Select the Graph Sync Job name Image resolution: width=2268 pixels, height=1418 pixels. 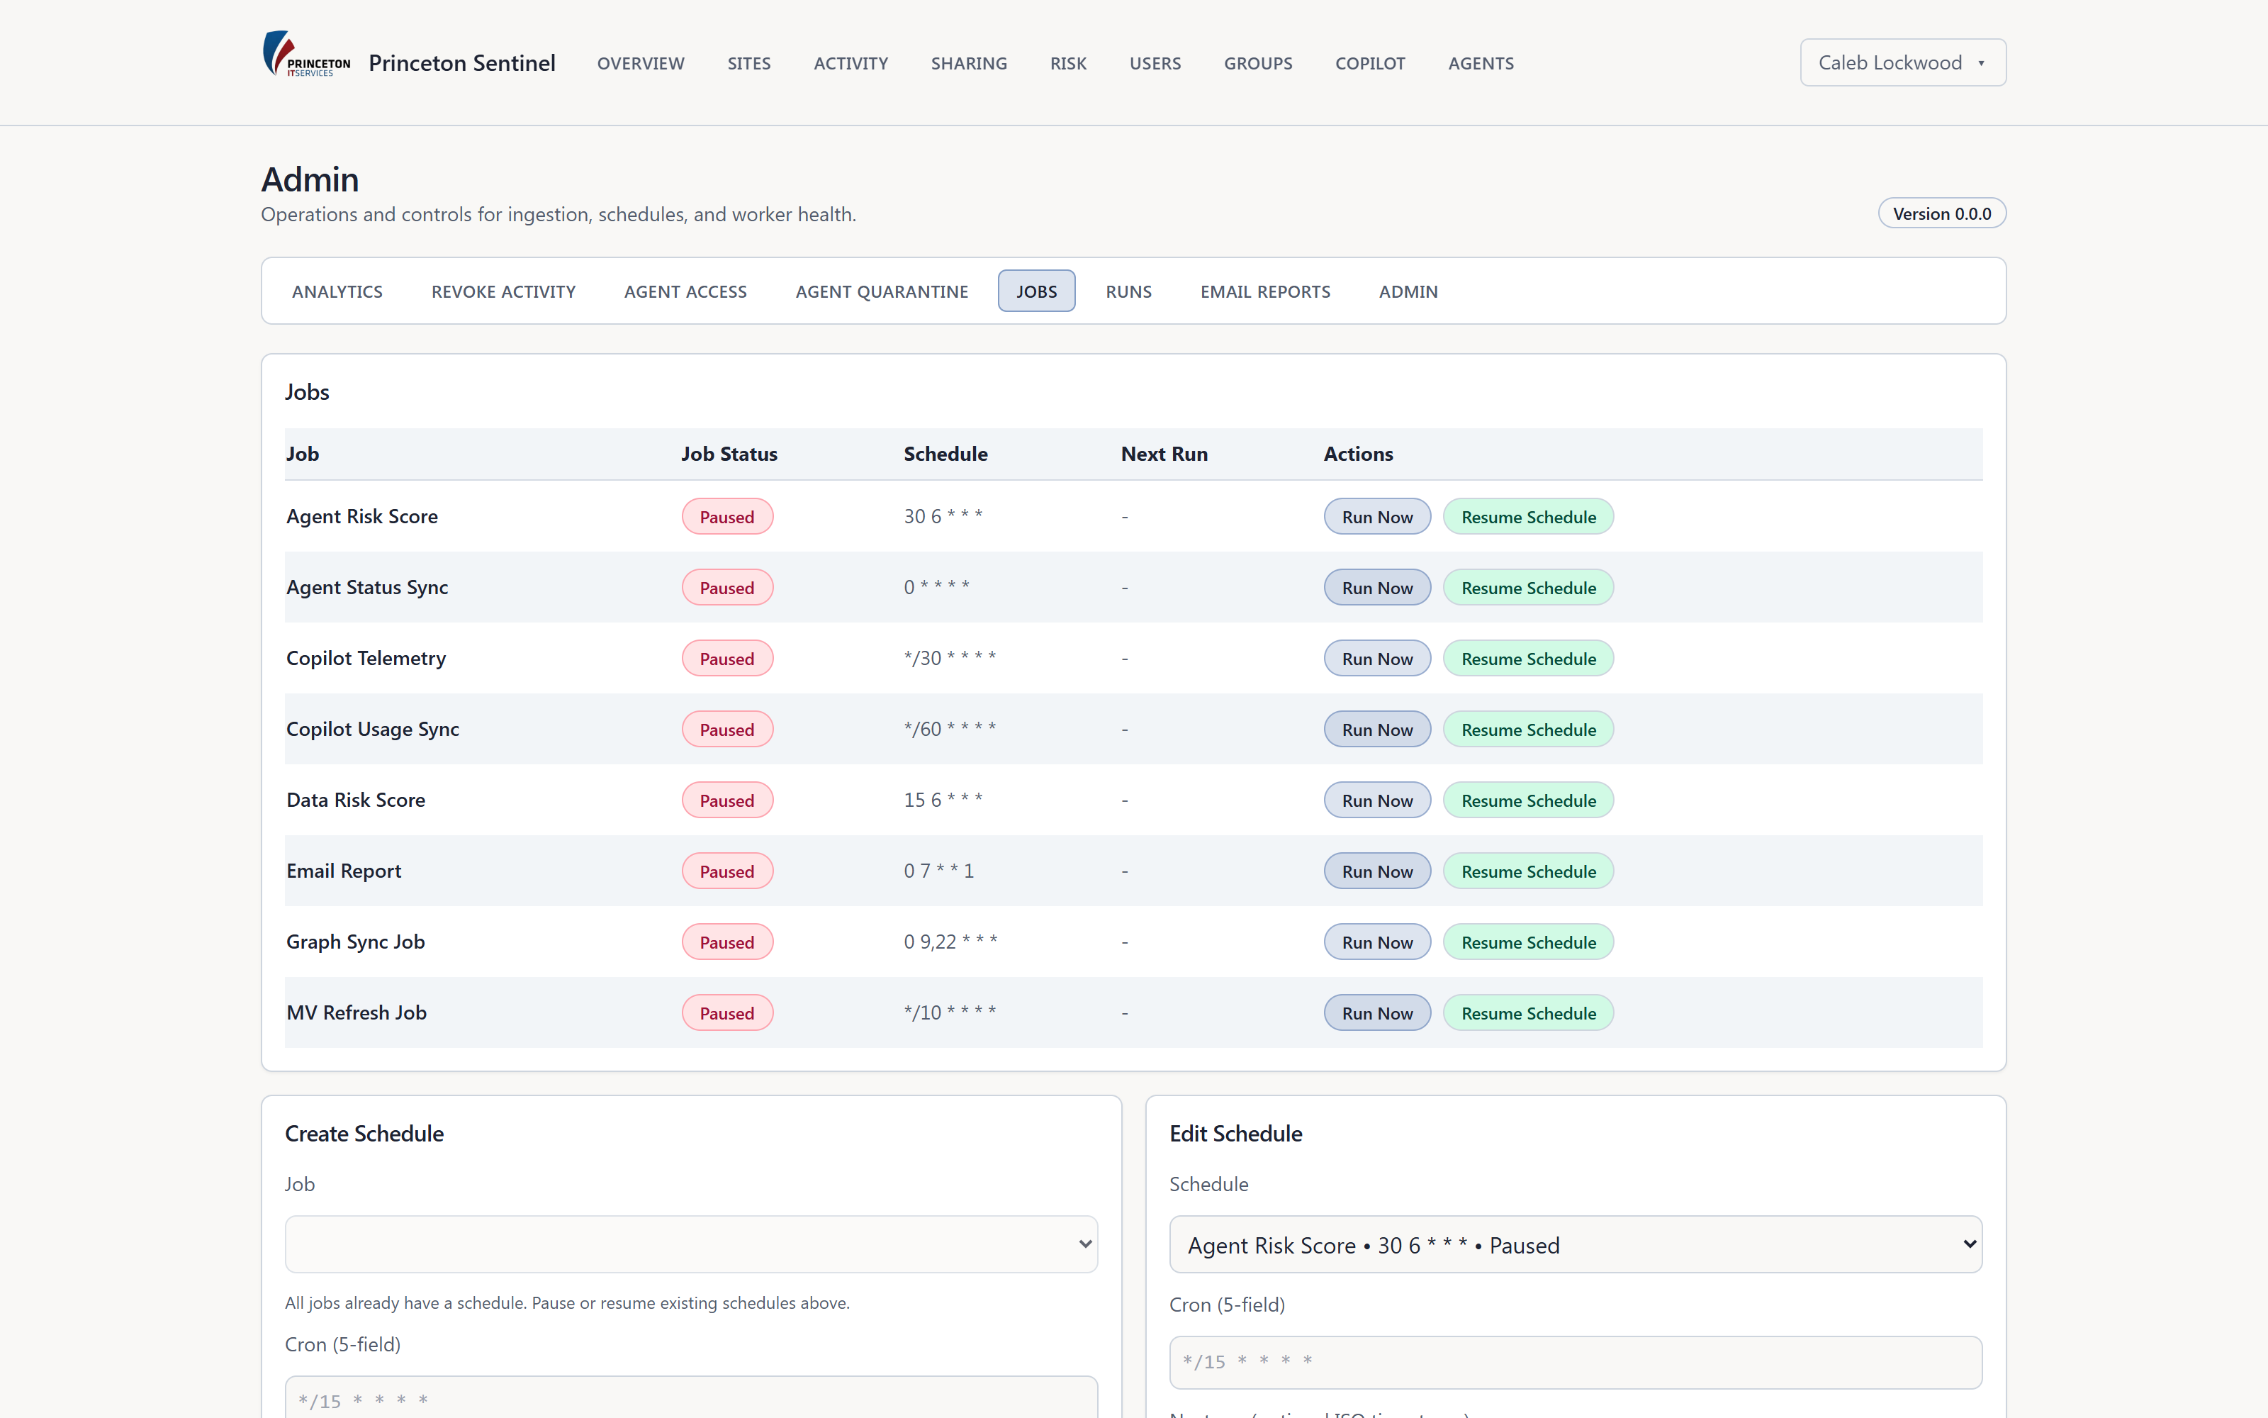(355, 942)
